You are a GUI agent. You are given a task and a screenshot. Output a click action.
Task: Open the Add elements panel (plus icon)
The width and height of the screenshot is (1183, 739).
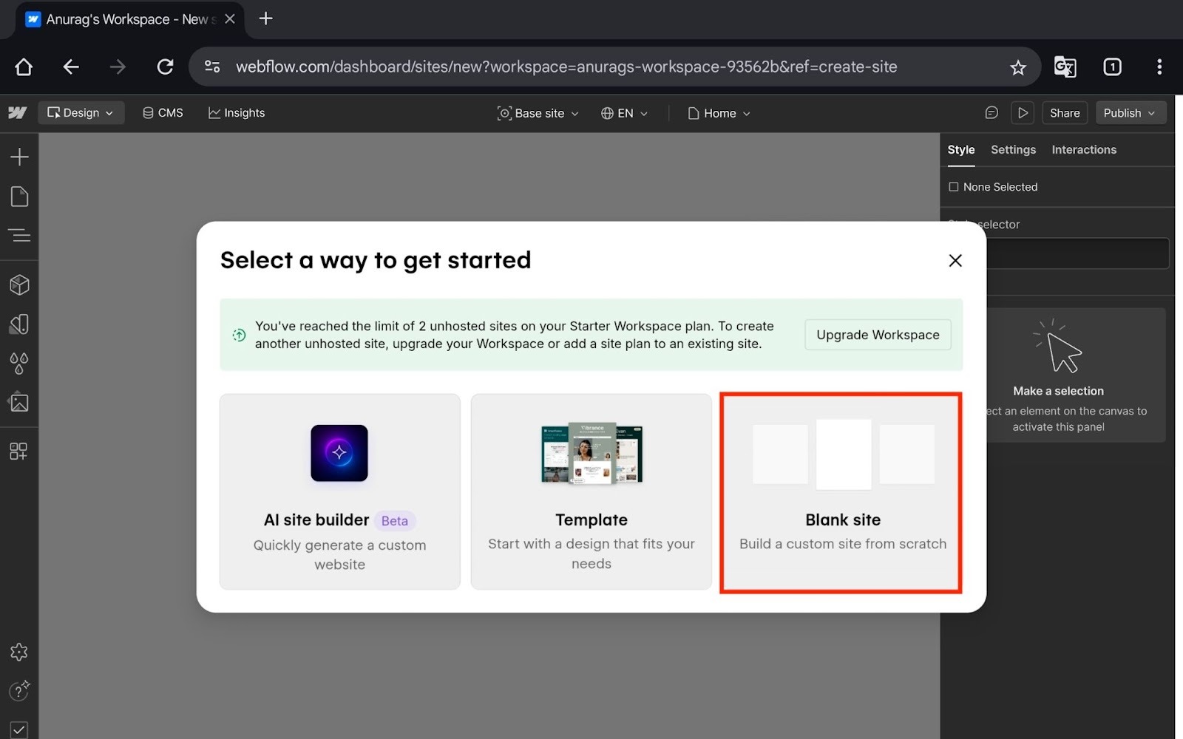[x=19, y=157]
